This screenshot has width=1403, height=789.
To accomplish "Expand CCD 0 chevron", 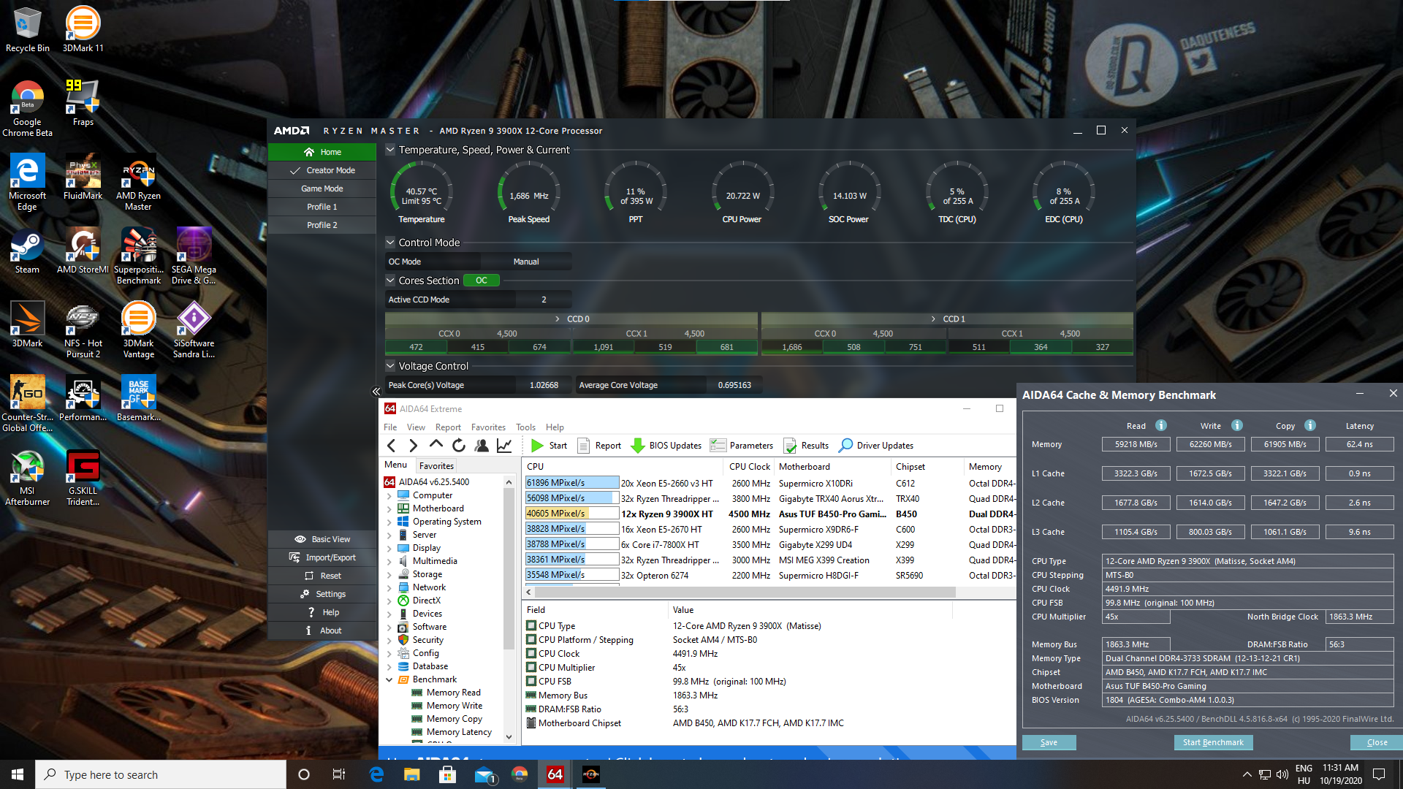I will pos(558,319).
